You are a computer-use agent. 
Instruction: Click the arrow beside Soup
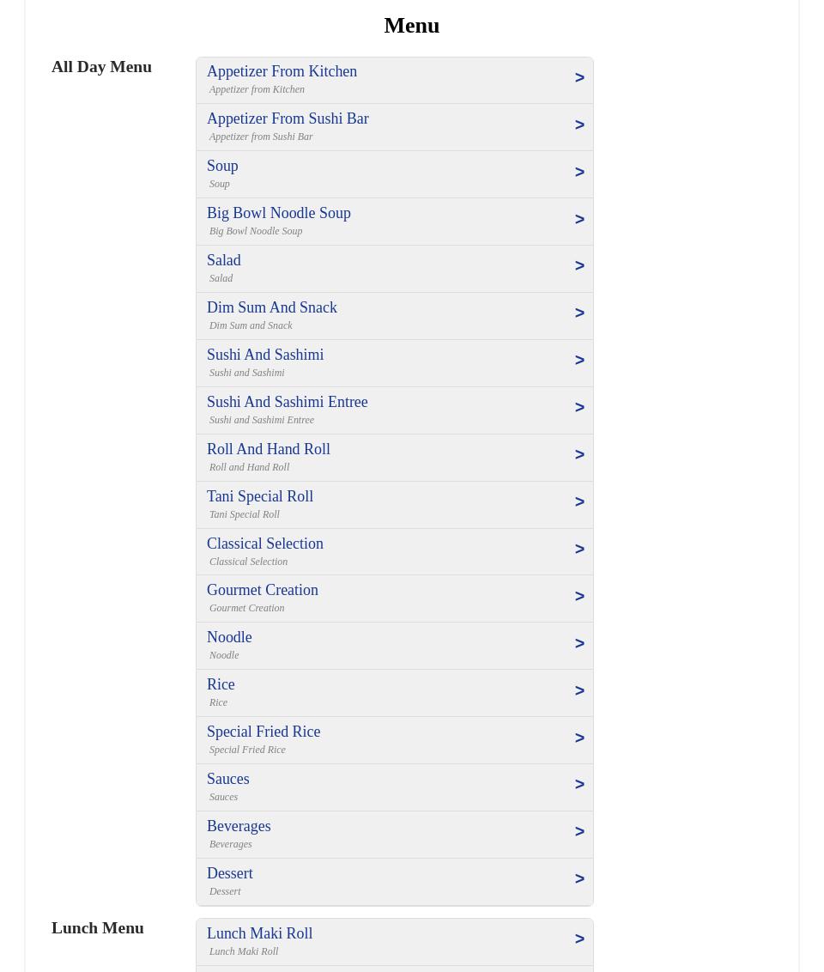[579, 173]
